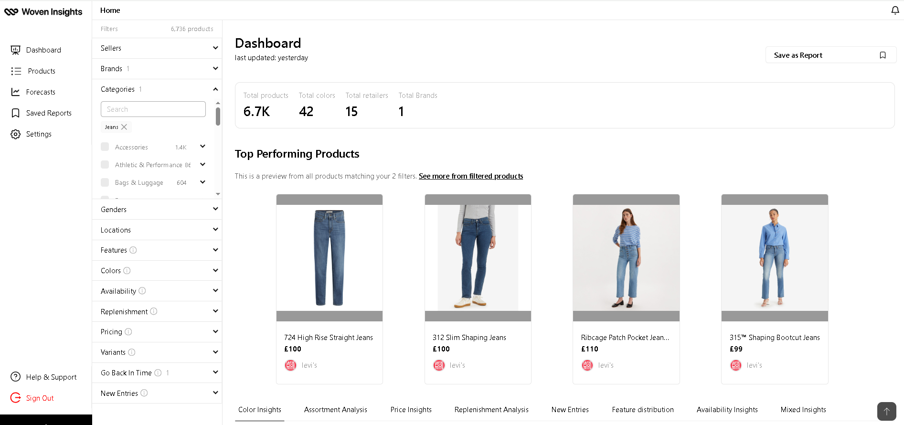Click the Help & Support question icon
The height and width of the screenshot is (425, 904).
click(16, 377)
